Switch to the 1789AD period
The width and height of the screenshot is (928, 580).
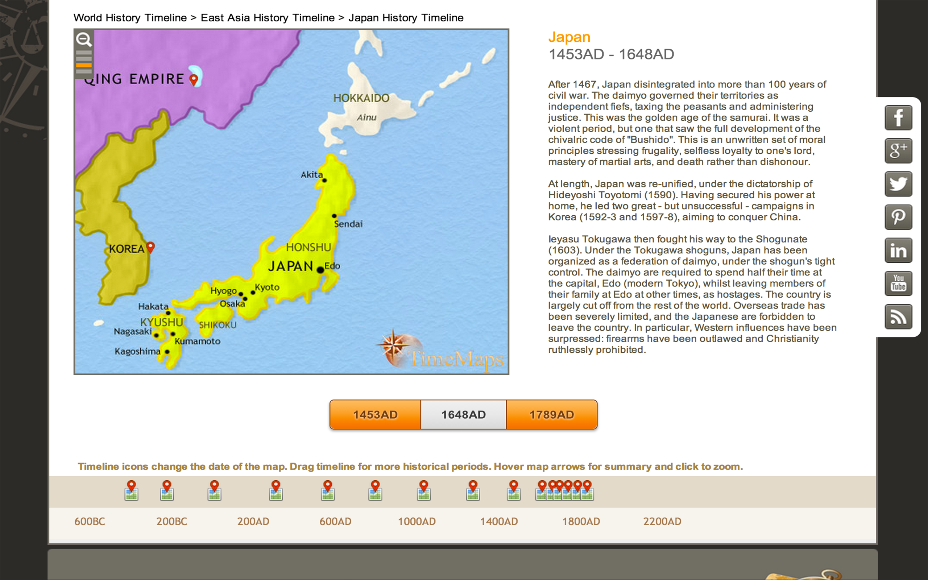[551, 414]
